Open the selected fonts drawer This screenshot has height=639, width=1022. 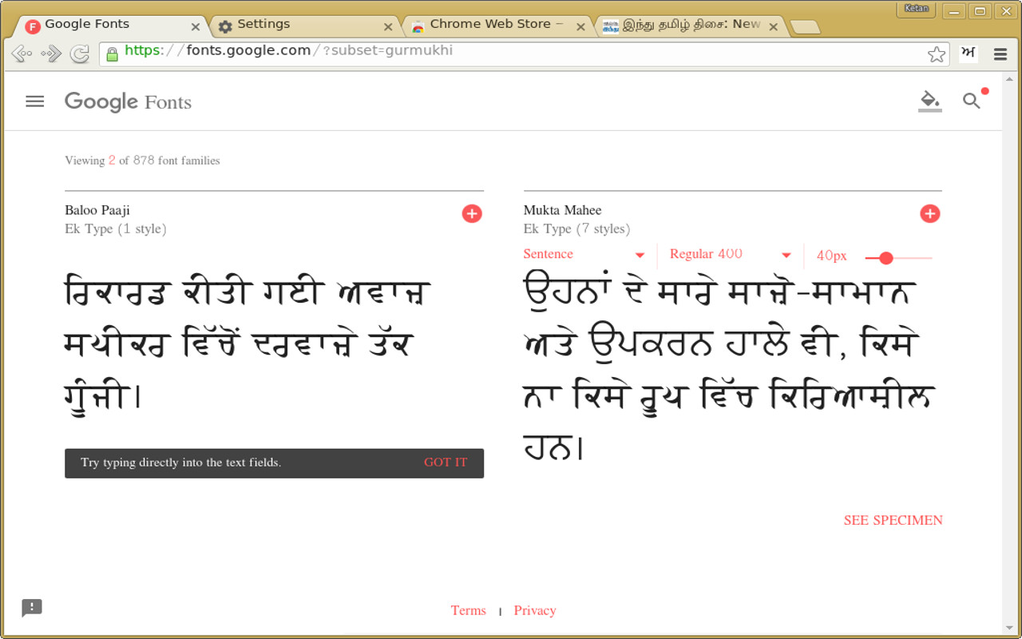929,101
